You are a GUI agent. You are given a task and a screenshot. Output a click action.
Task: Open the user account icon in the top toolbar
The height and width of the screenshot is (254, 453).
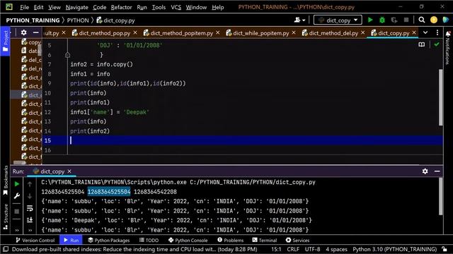tap(297, 20)
